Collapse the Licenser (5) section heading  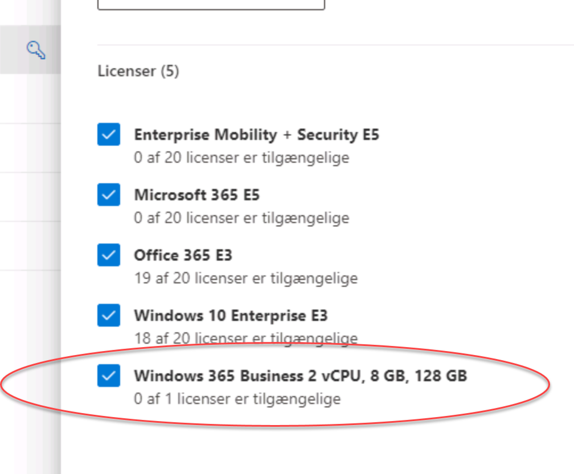point(138,71)
